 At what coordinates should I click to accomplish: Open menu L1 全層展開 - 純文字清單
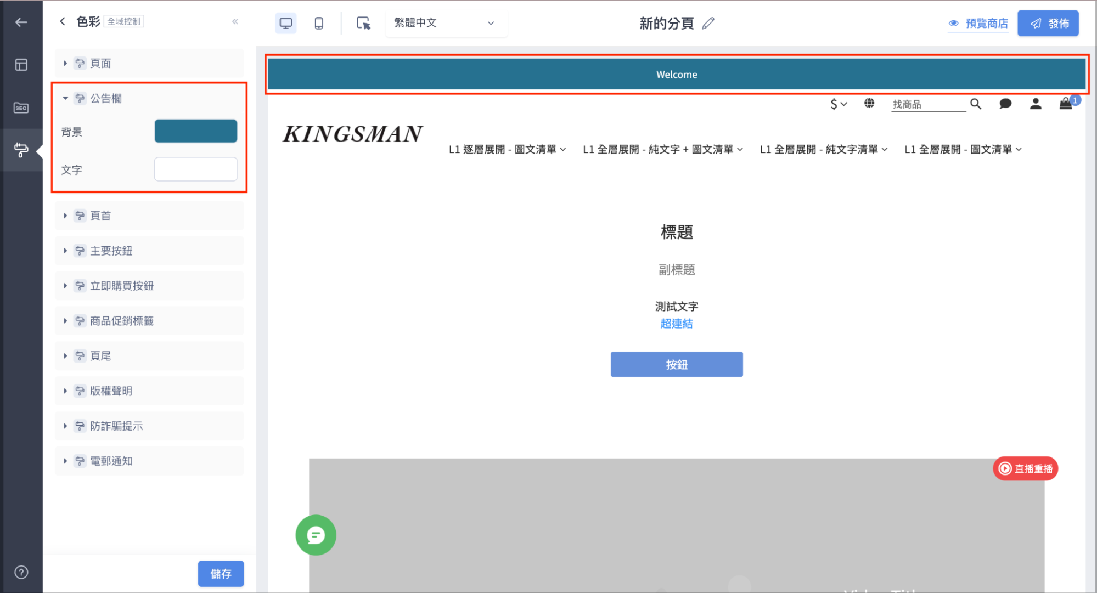[824, 149]
